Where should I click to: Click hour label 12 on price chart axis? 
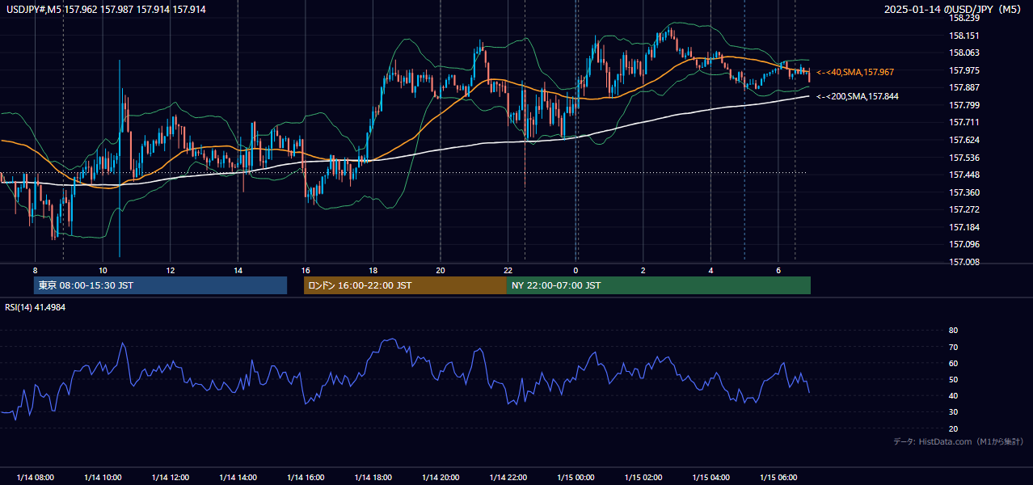171,270
